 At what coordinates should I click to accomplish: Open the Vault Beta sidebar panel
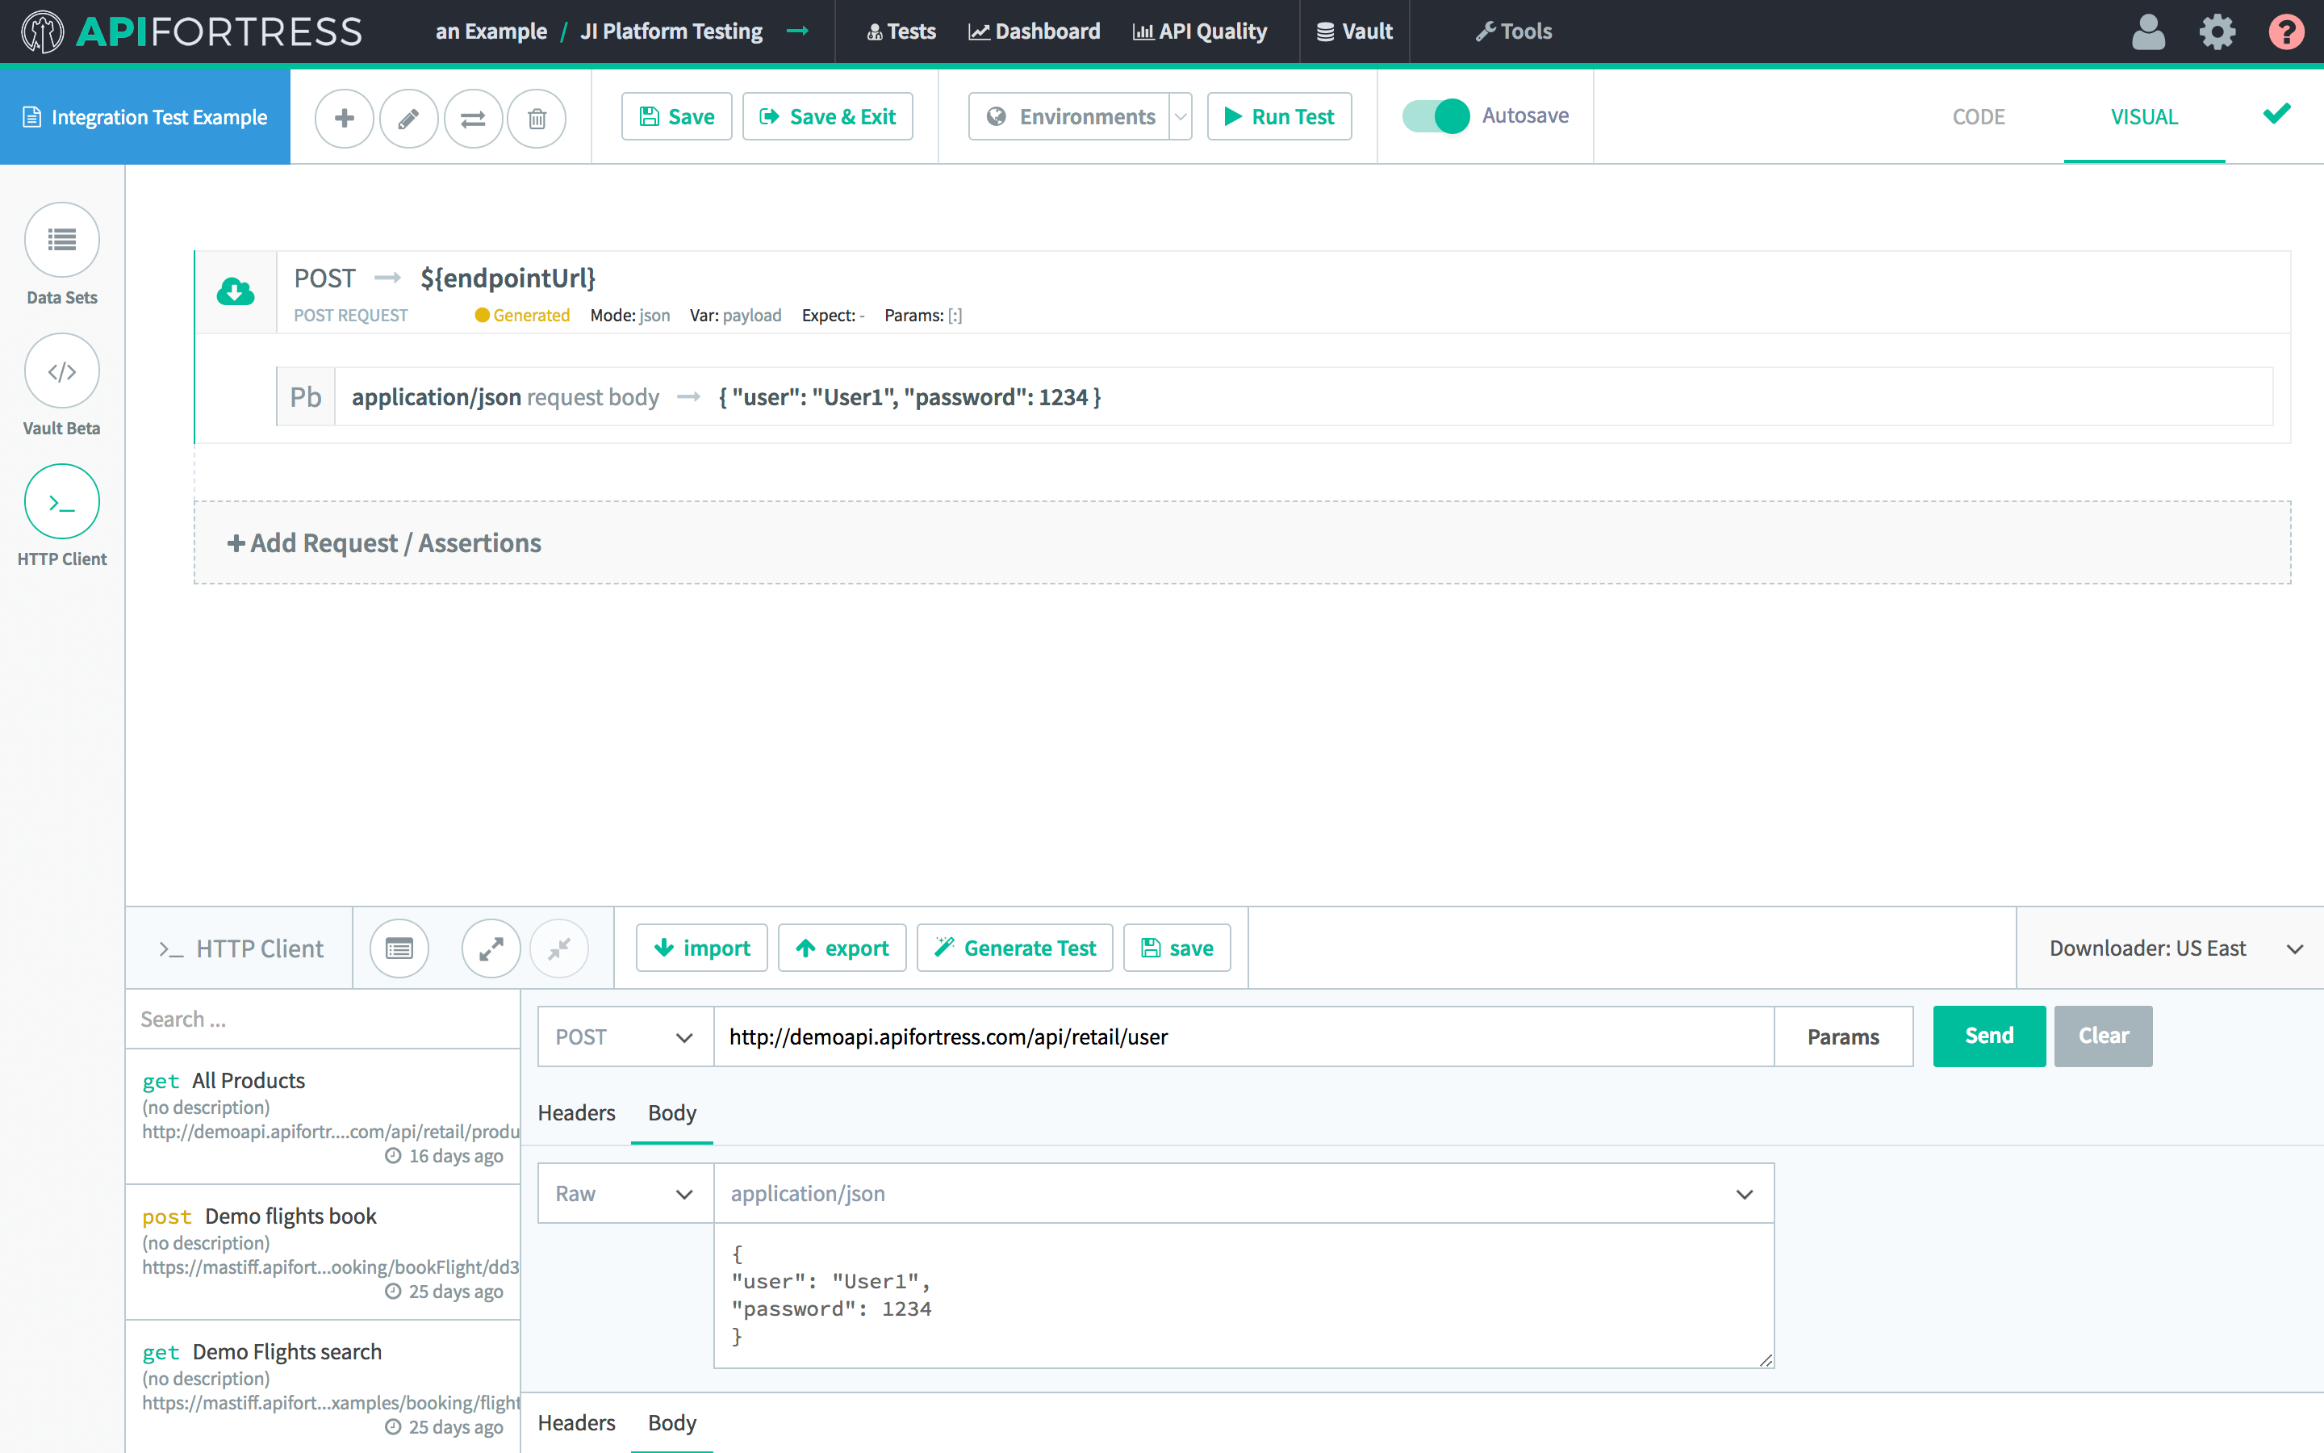tap(61, 371)
